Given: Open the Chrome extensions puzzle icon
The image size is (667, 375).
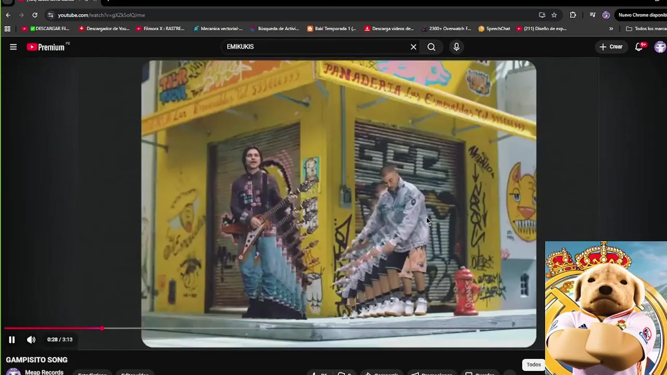Looking at the screenshot, I should pyautogui.click(x=573, y=15).
